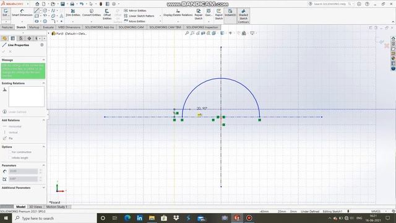Click the Search SOLIDWORKS Help box
Image resolution: width=396 pixels, height=223 pixels.
coord(330,4)
